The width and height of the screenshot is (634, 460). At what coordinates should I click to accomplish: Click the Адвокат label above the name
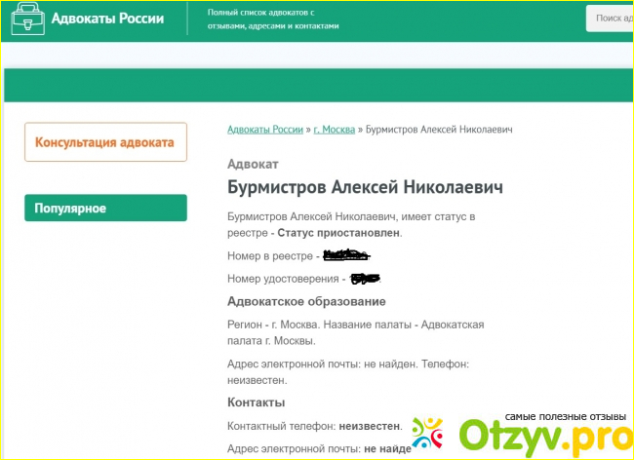253,163
